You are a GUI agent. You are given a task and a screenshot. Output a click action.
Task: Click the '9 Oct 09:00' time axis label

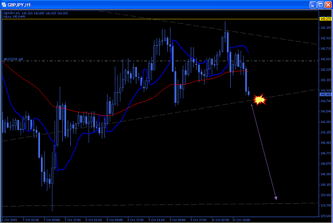[177, 220]
